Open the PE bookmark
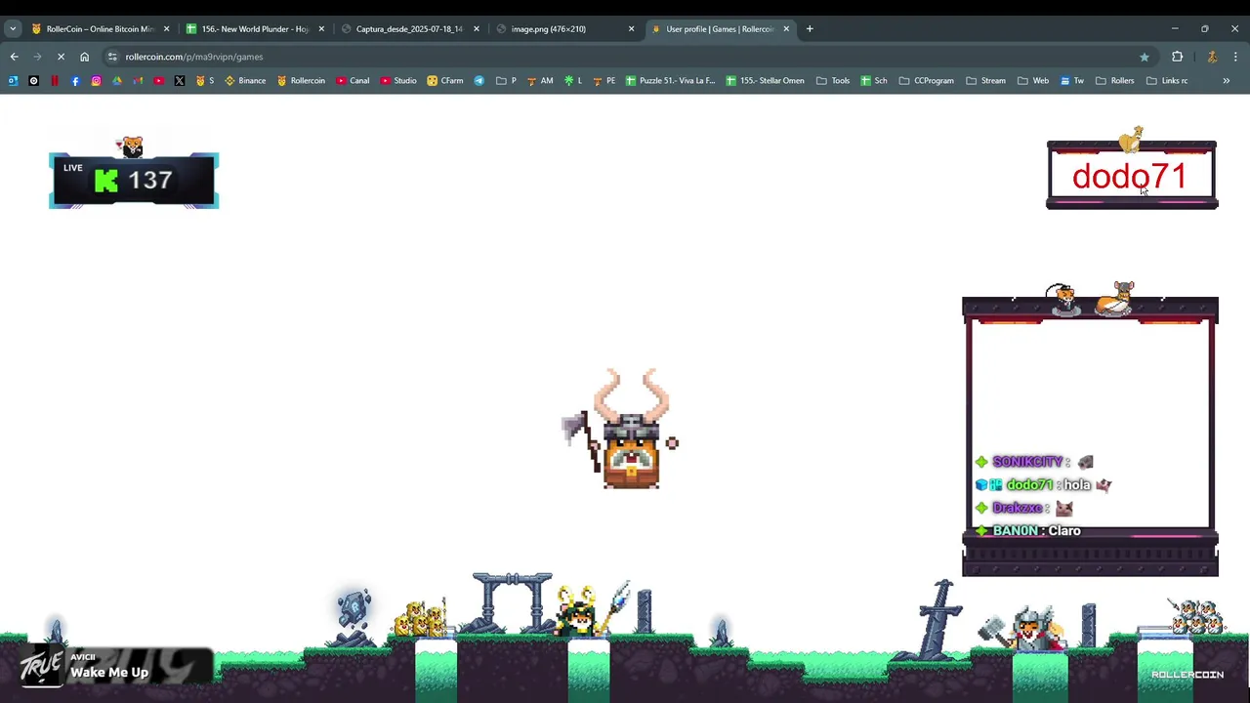This screenshot has height=703, width=1250. [604, 81]
